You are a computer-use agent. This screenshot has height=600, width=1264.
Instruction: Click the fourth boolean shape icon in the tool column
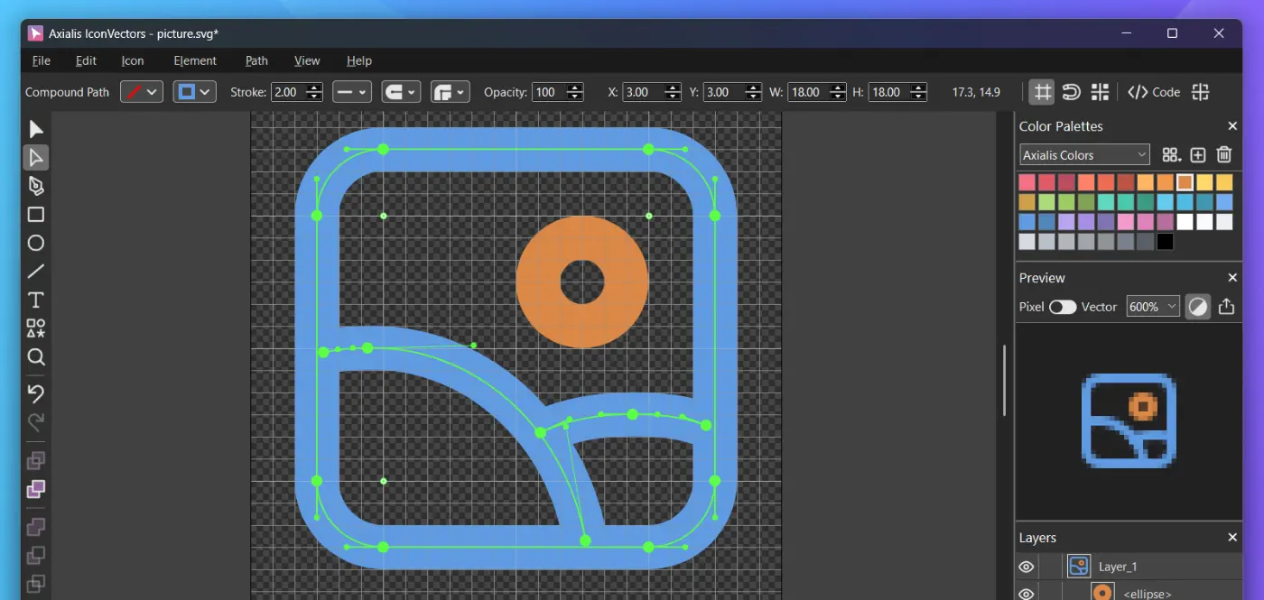[x=36, y=555]
